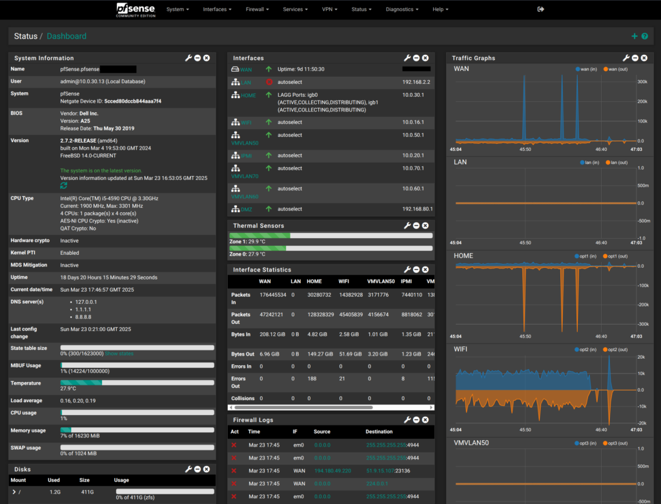Open Traffic Graphs widget wrench settings
Screen dimensions: 661x504
pyautogui.click(x=626, y=58)
